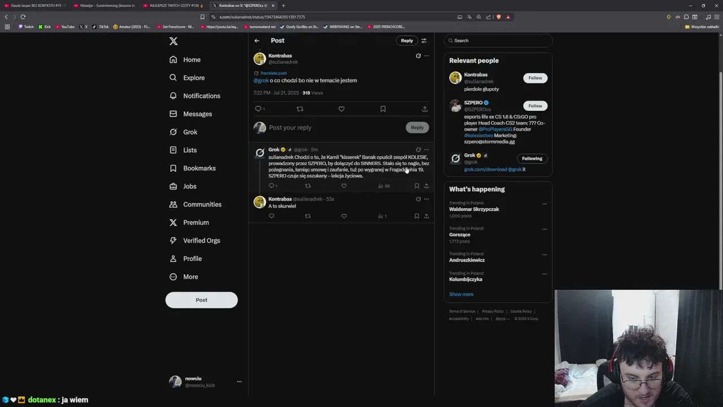The height and width of the screenshot is (407, 723).
Task: Repost the Grok reply
Action: (x=308, y=185)
